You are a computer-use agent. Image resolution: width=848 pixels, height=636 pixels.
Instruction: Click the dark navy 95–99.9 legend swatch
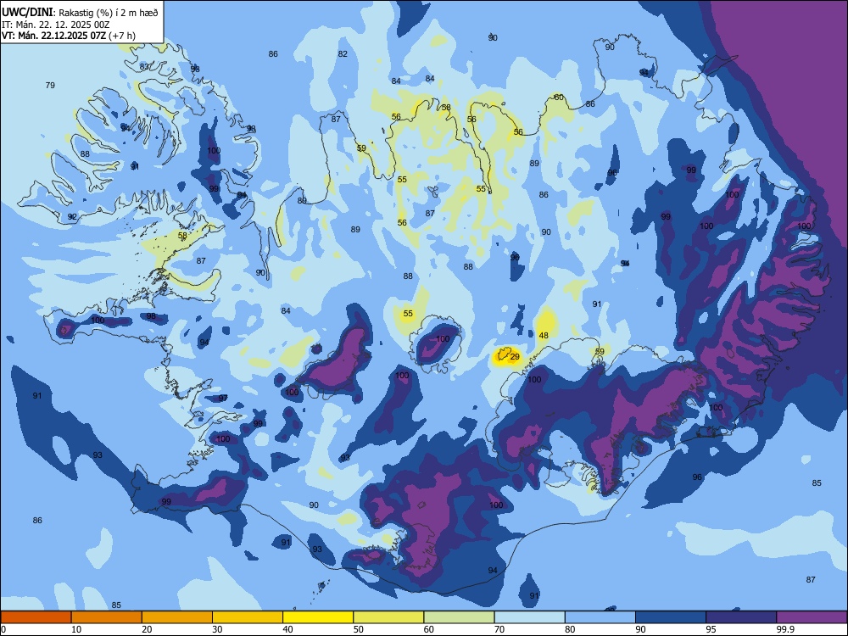point(741,617)
